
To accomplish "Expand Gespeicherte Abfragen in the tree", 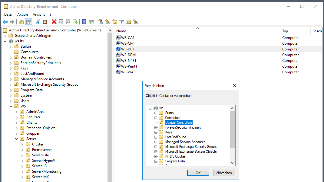I will point(5,36).
